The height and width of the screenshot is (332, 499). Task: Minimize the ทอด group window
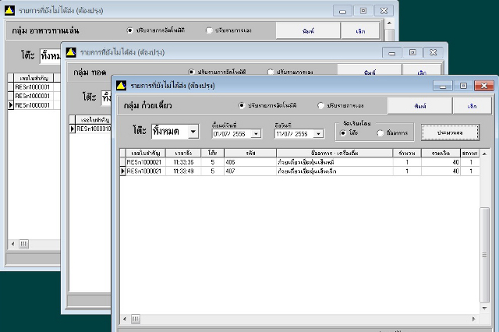tap(391, 52)
